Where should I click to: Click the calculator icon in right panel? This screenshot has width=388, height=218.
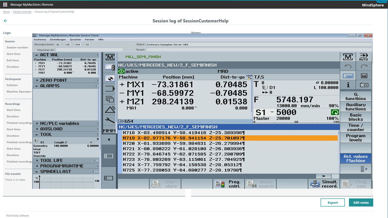[363, 76]
